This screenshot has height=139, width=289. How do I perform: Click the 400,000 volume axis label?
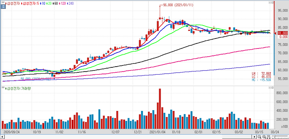282,111
